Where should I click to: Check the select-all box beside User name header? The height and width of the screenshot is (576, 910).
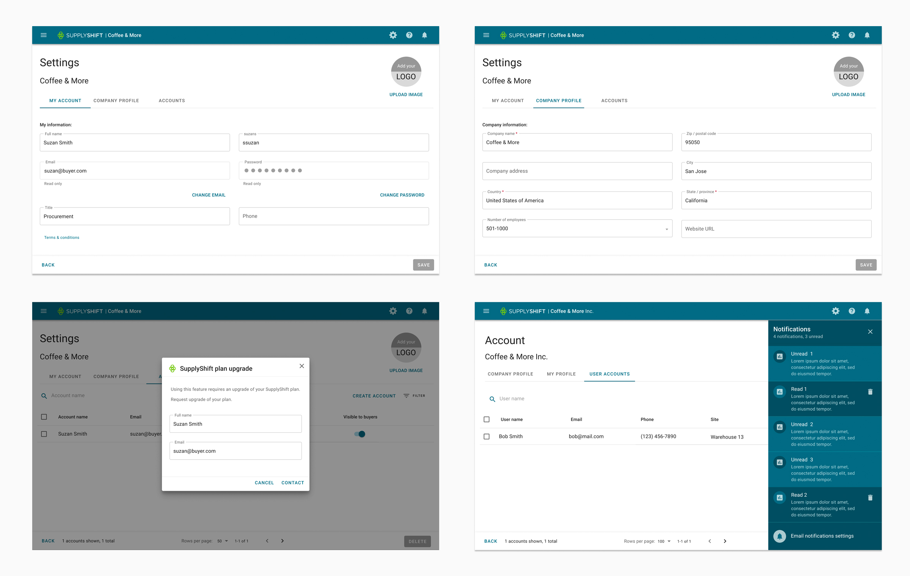pyautogui.click(x=486, y=419)
